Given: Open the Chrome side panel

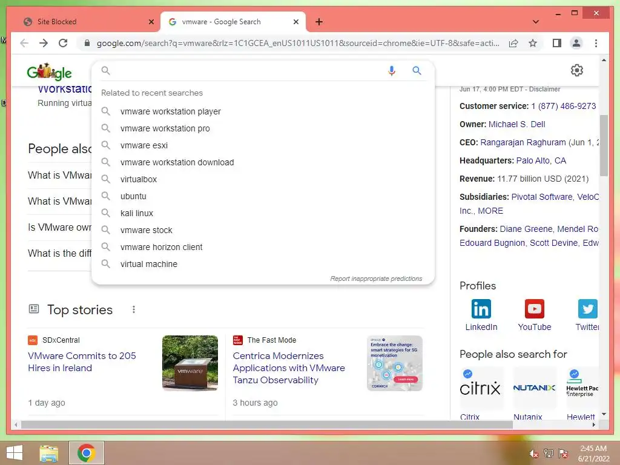Looking at the screenshot, I should click(557, 43).
